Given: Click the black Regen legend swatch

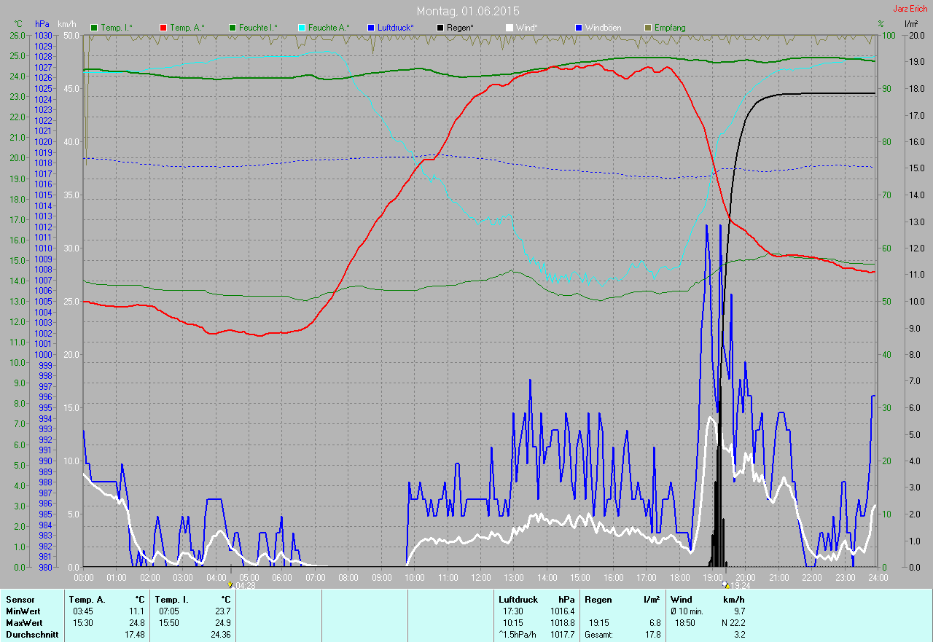Looking at the screenshot, I should [440, 28].
